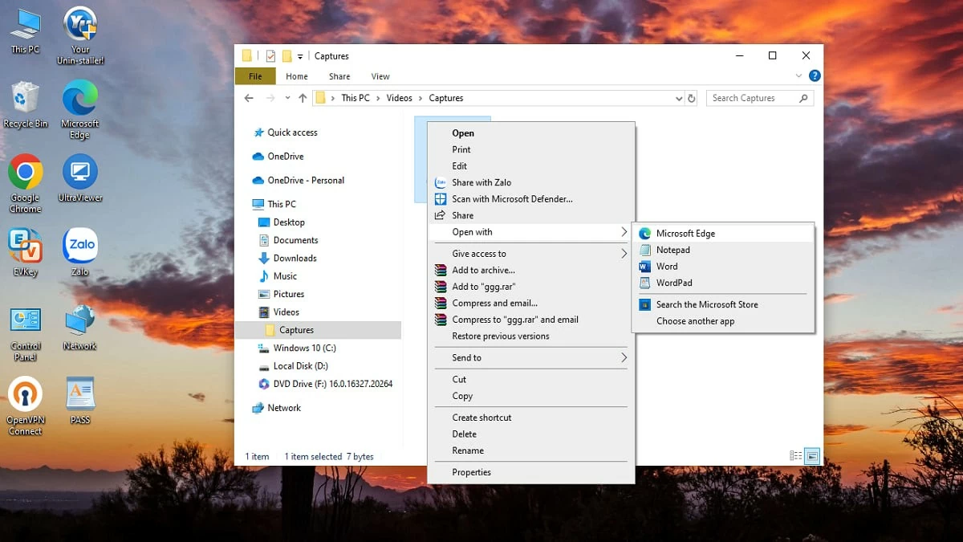The height and width of the screenshot is (542, 963).
Task: Click Choose another app
Action: [x=695, y=320]
